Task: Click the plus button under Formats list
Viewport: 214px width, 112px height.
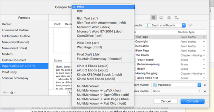Action: (x=5, y=93)
